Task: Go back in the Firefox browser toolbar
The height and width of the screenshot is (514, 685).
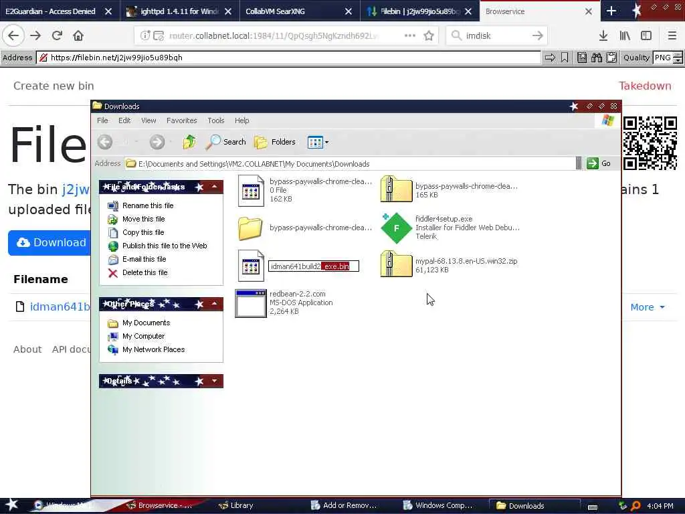Action: point(13,35)
